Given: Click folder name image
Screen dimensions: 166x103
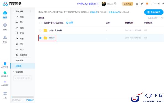Looking at the screenshot, I should 52,38.
